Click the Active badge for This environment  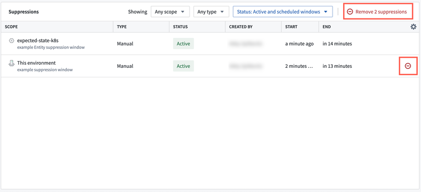point(183,66)
